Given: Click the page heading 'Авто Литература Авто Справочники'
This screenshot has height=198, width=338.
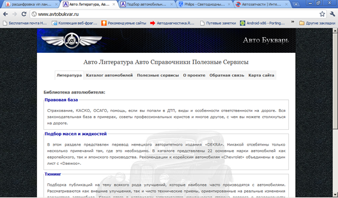Looking at the screenshot, I should point(166,62).
